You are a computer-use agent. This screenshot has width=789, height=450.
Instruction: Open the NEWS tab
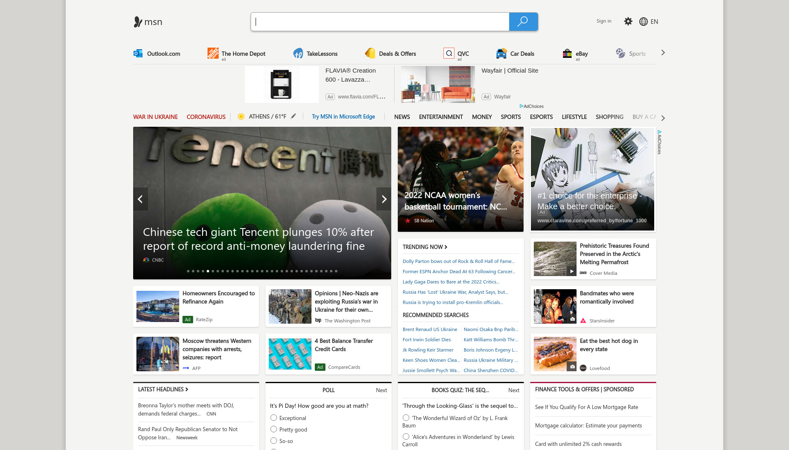[402, 117]
